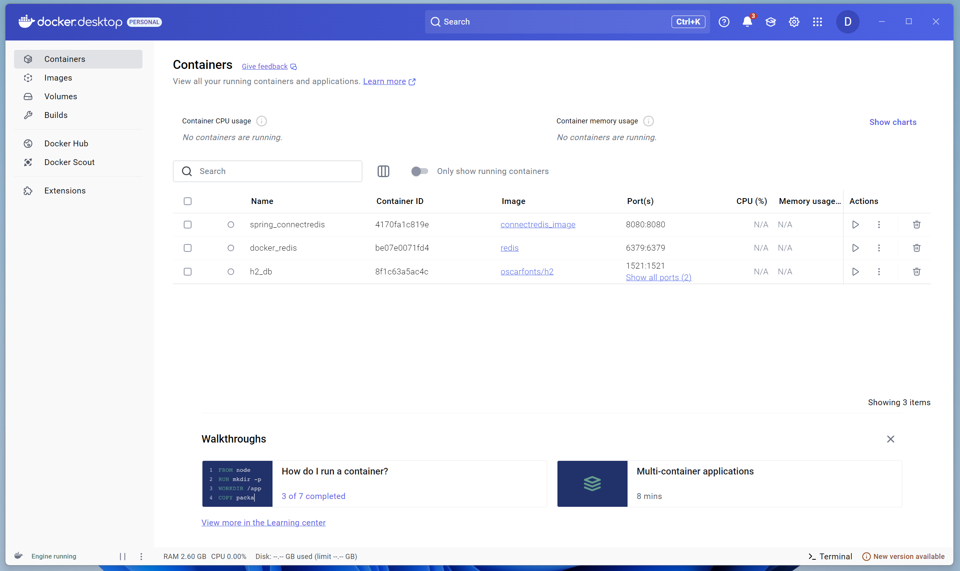The height and width of the screenshot is (571, 960).
Task: Open View more in the Learning center
Action: point(263,523)
